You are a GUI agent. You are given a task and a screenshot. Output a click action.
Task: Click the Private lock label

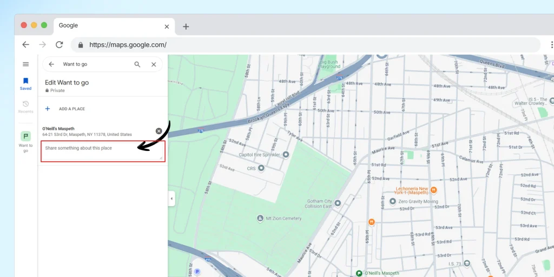tap(55, 90)
